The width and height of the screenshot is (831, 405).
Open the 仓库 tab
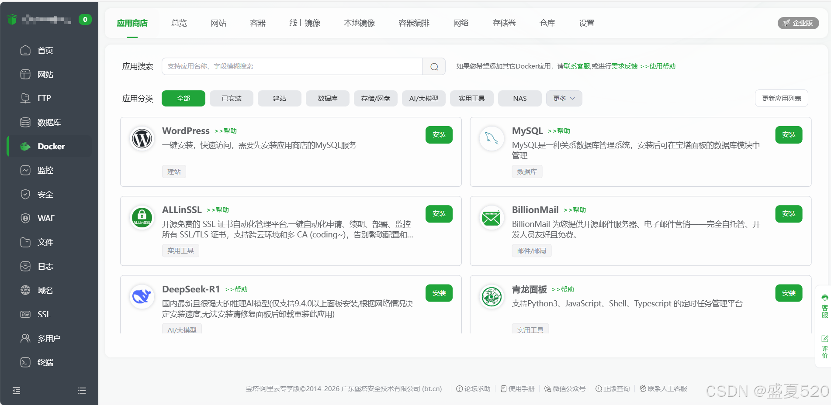[x=547, y=23]
